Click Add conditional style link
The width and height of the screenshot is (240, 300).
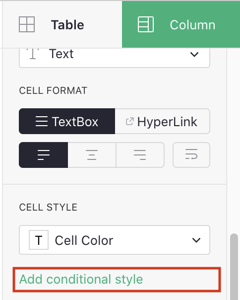coord(81,279)
